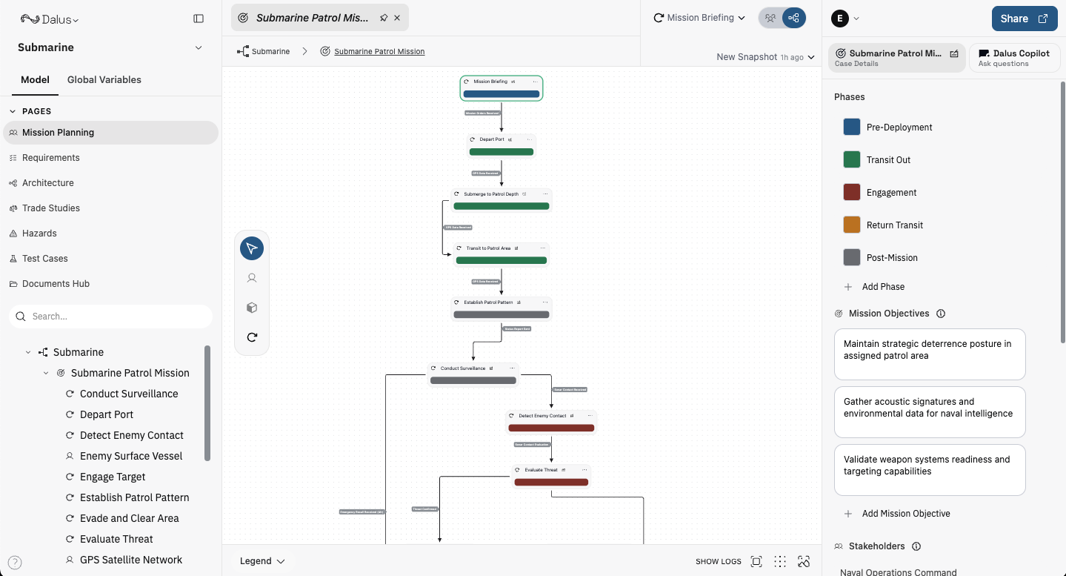This screenshot has width=1066, height=576.
Task: Switch to stakeholders people view toggle
Action: pyautogui.click(x=770, y=18)
